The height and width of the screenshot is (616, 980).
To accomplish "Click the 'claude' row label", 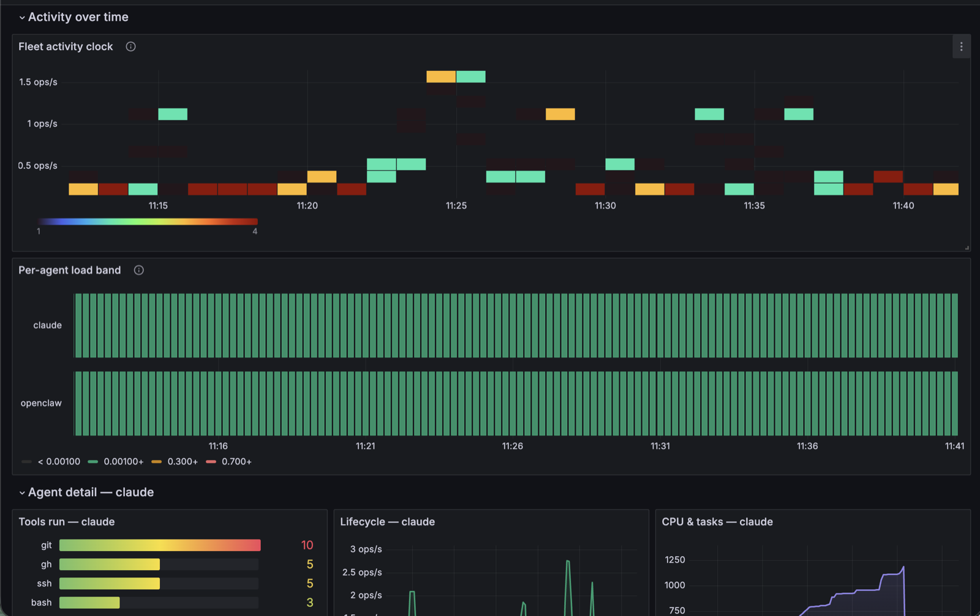I will (x=47, y=325).
